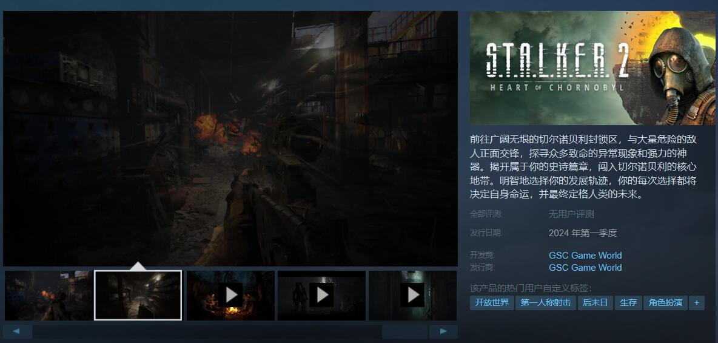The image size is (718, 343).
Task: Click the thumbnail strip scrollbar handle
Action: pos(405,331)
